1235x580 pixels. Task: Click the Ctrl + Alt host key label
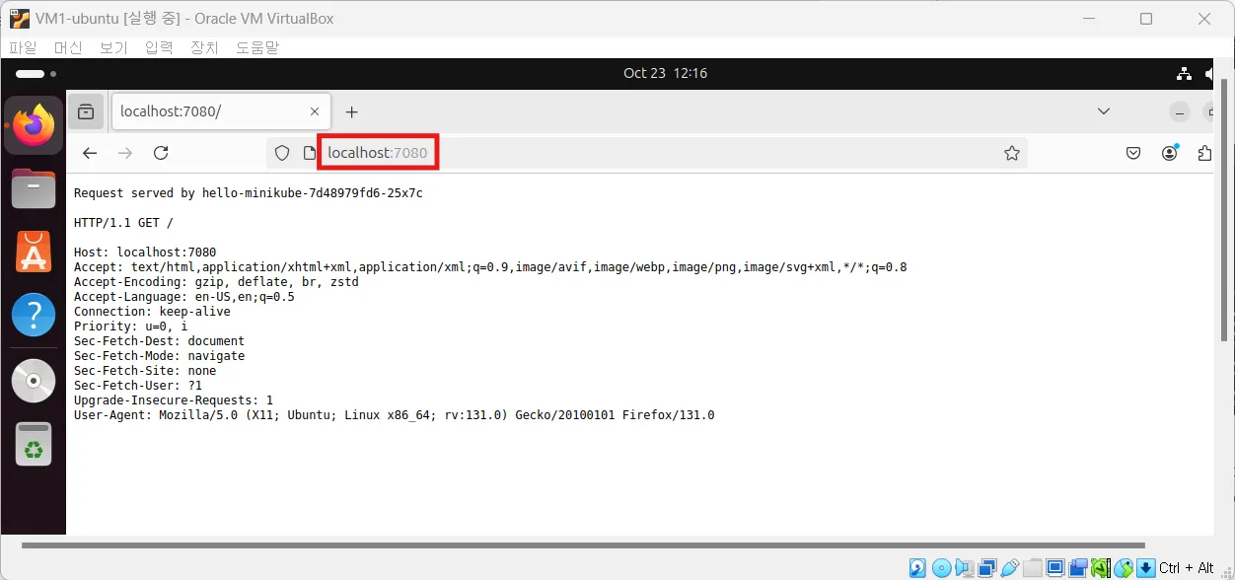pyautogui.click(x=1187, y=568)
